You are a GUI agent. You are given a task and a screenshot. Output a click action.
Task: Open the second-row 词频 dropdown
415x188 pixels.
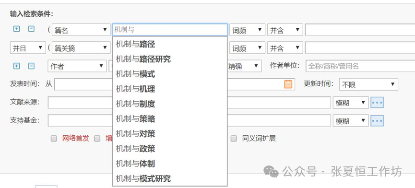click(247, 48)
